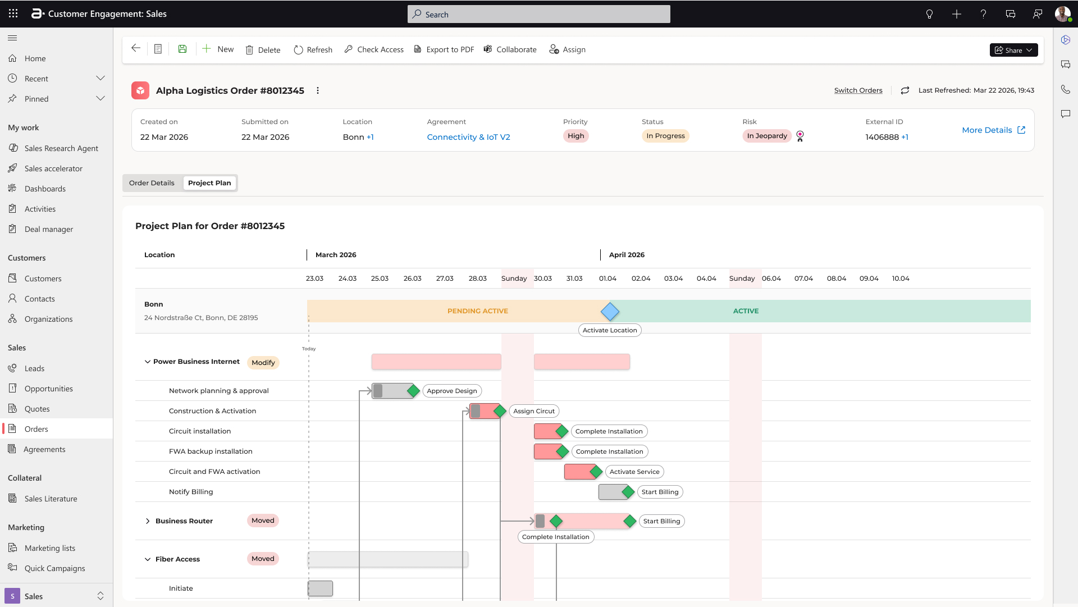The height and width of the screenshot is (607, 1078).
Task: Open the Switch Orders link
Action: coord(858,90)
